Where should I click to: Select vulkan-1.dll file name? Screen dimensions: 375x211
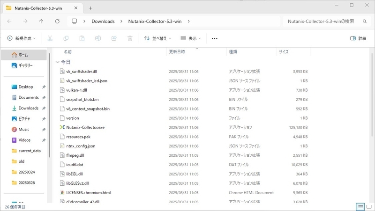tap(76, 90)
